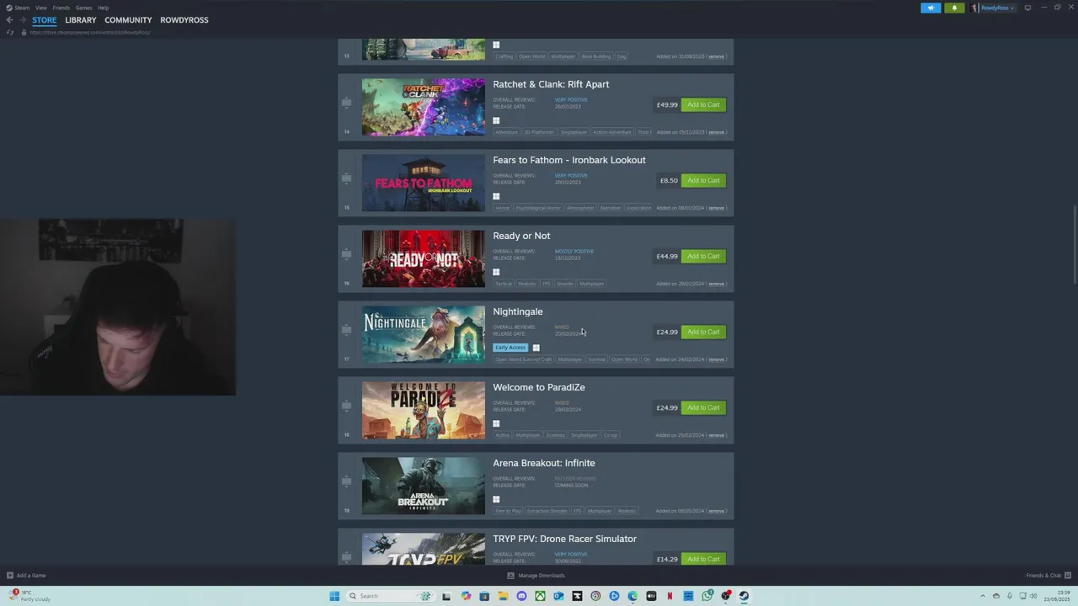Viewport: 1078px width, 606px height.
Task: Grab the reorder handle for Nightingale
Action: coord(346,330)
